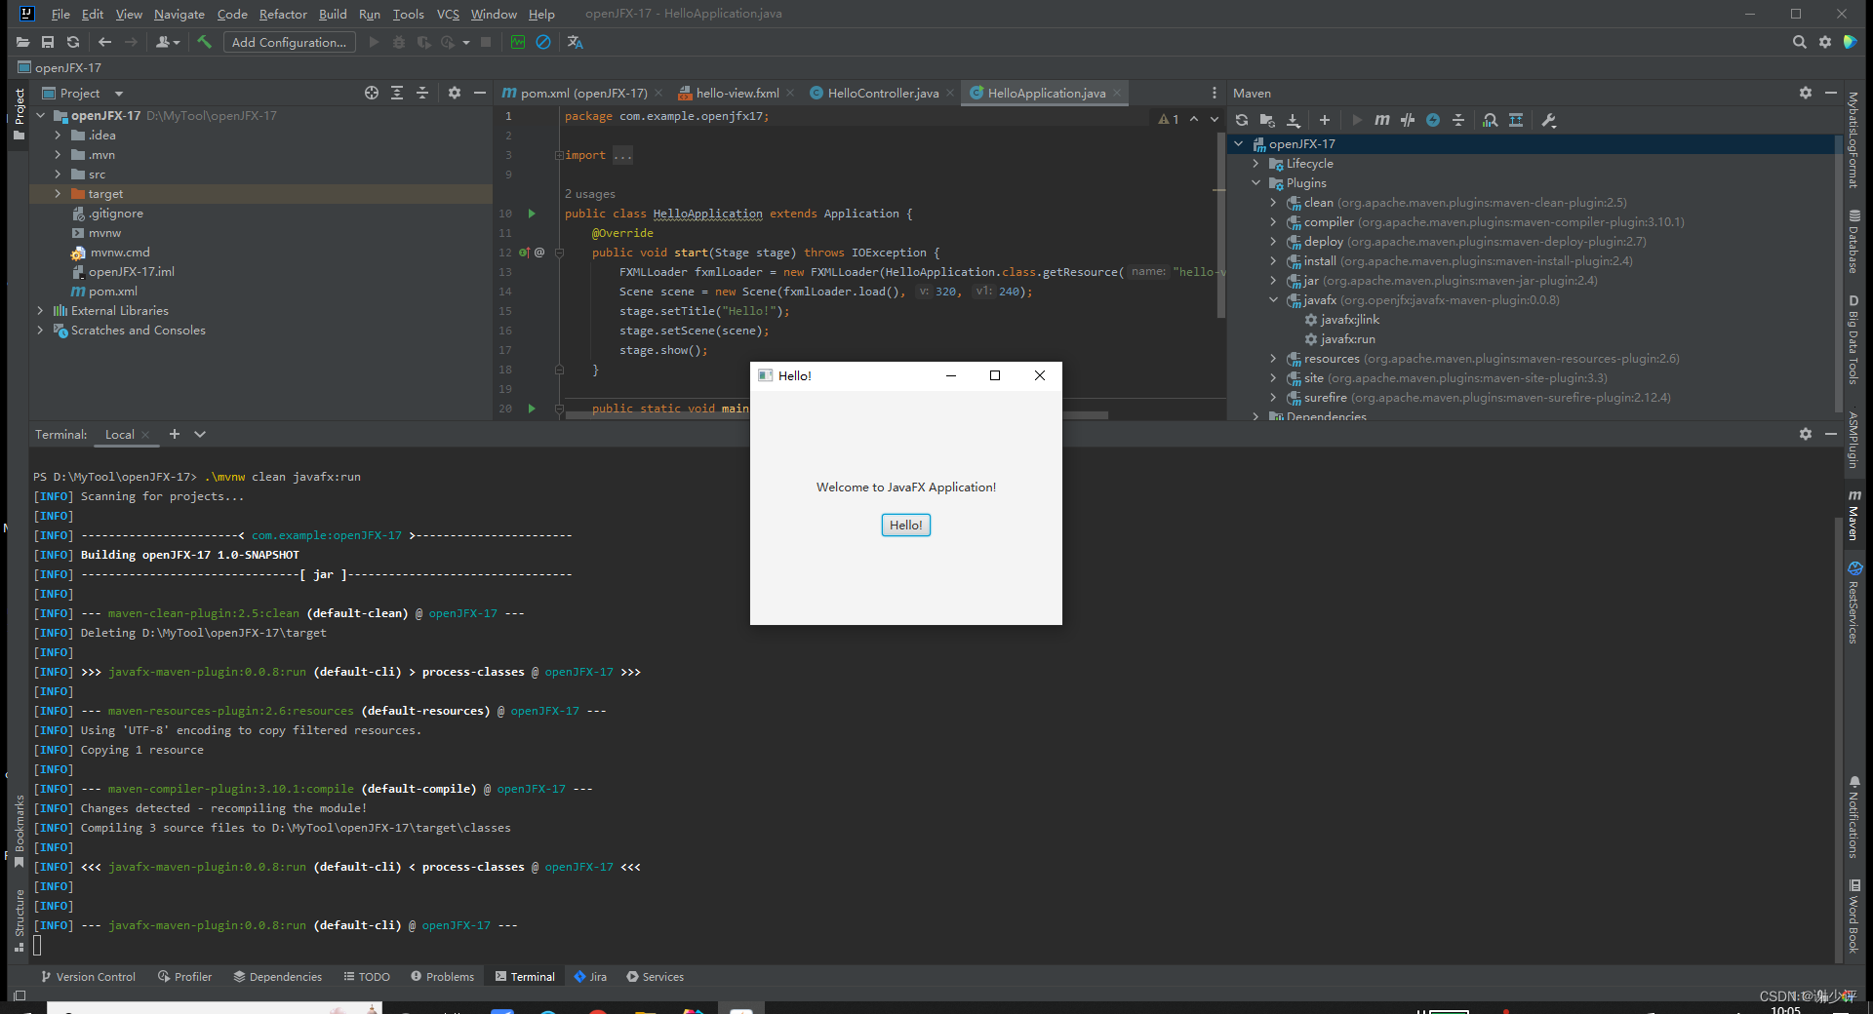Screen dimensions: 1873x1014
Task: Click the Translate icon in toolbar
Action: tap(575, 42)
